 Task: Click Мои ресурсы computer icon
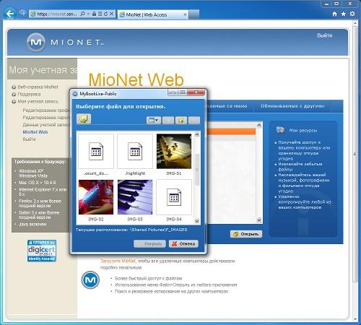click(x=280, y=130)
